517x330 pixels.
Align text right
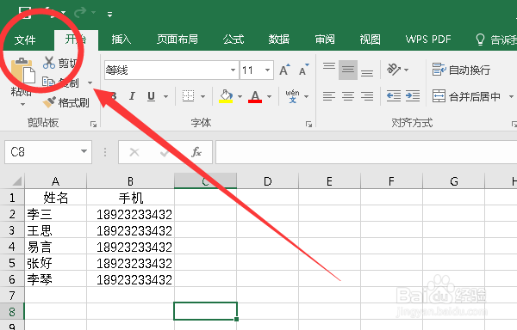pos(367,96)
